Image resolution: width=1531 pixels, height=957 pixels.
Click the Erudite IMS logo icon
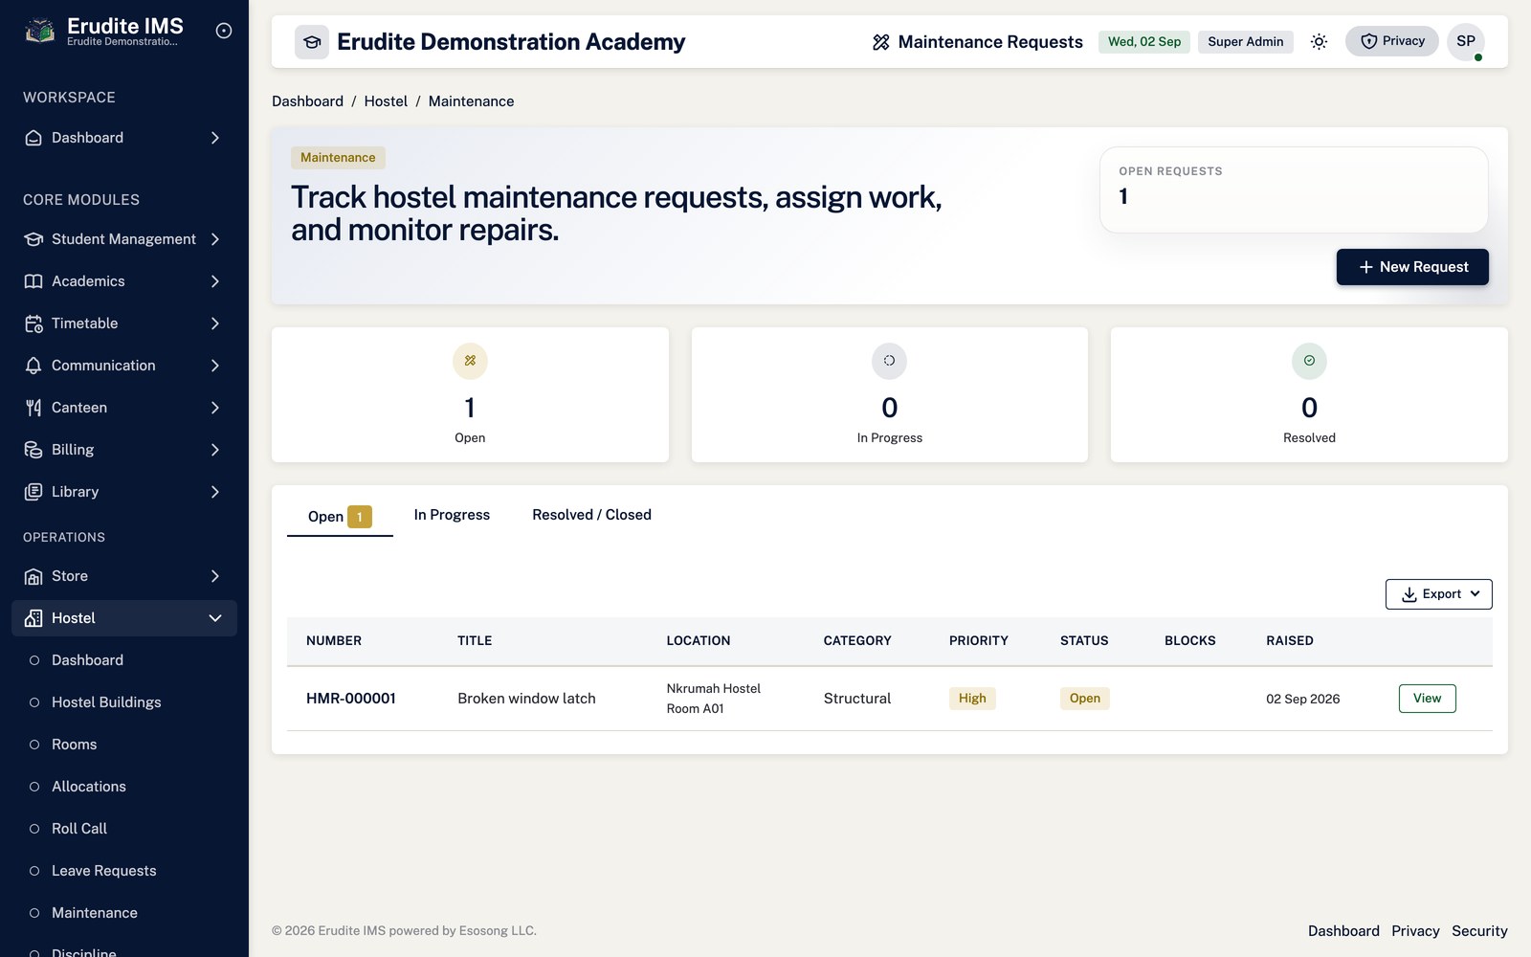click(39, 31)
